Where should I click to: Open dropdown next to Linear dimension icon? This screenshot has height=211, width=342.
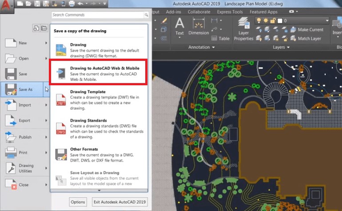click(x=221, y=20)
